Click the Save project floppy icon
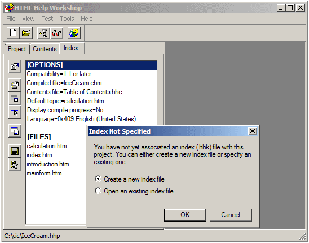This screenshot has height=243, width=309. (x=15, y=151)
